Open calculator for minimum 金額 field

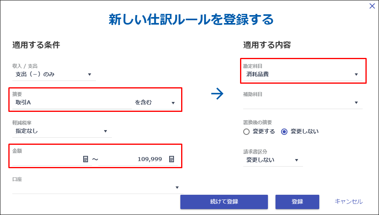(x=86, y=159)
